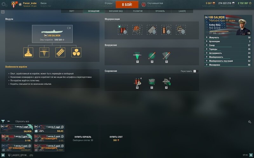254x158 pixels.
Task: Open the carousel filter funnel icon
Action: 3,121
